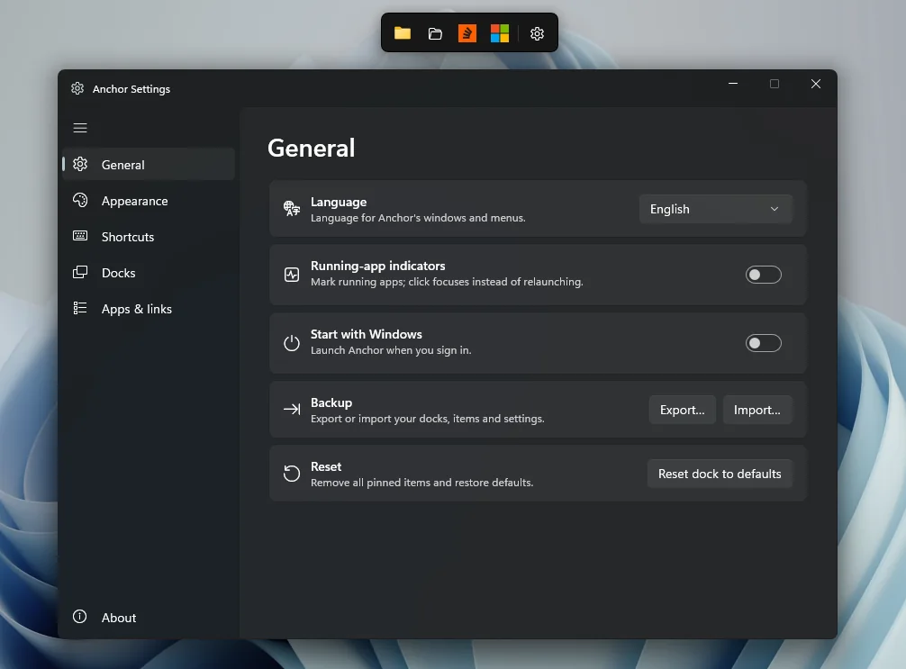
Task: Maximize the Anchor Settings window
Action: [x=775, y=84]
